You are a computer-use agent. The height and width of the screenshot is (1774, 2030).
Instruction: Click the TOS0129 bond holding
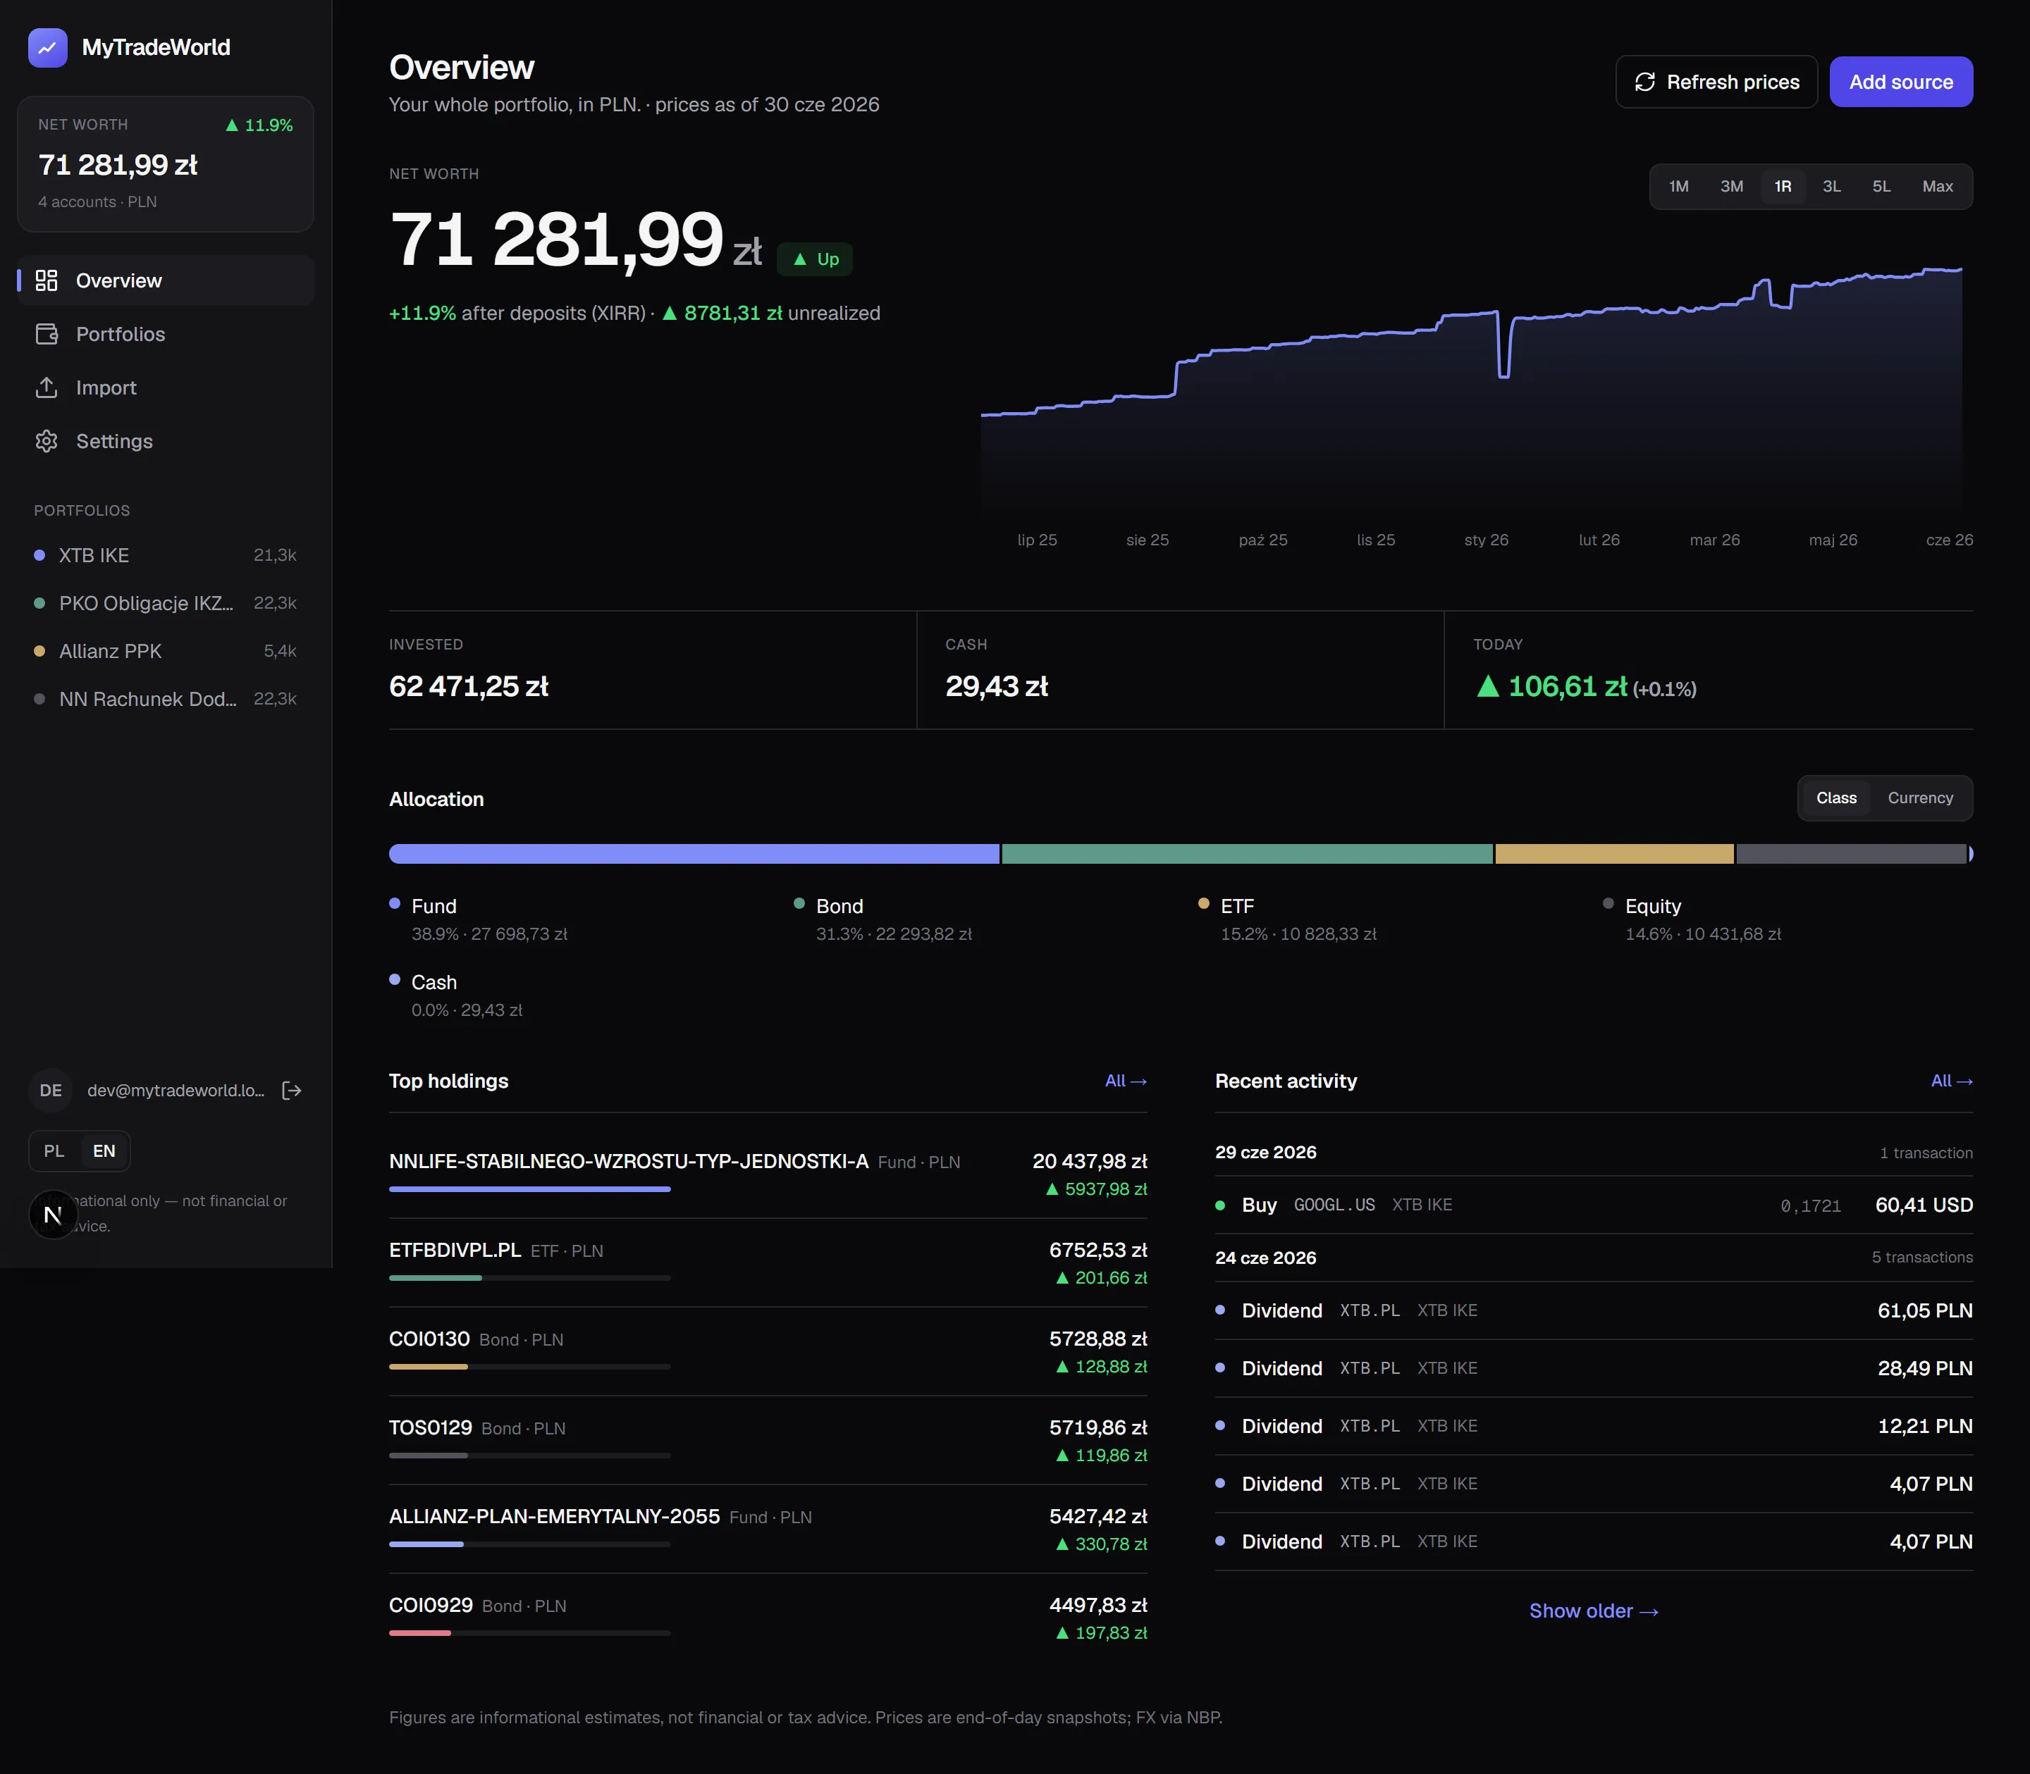768,1440
